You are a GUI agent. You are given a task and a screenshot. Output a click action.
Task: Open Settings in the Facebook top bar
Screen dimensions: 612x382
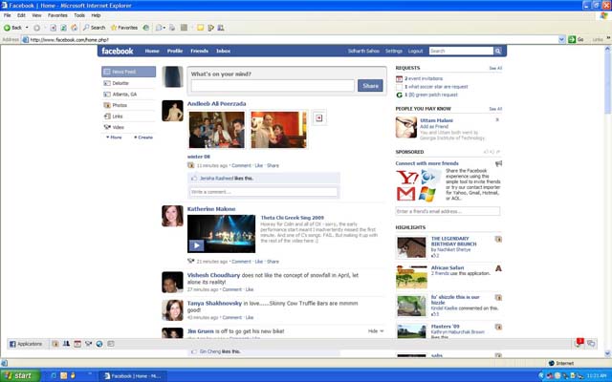[393, 51]
